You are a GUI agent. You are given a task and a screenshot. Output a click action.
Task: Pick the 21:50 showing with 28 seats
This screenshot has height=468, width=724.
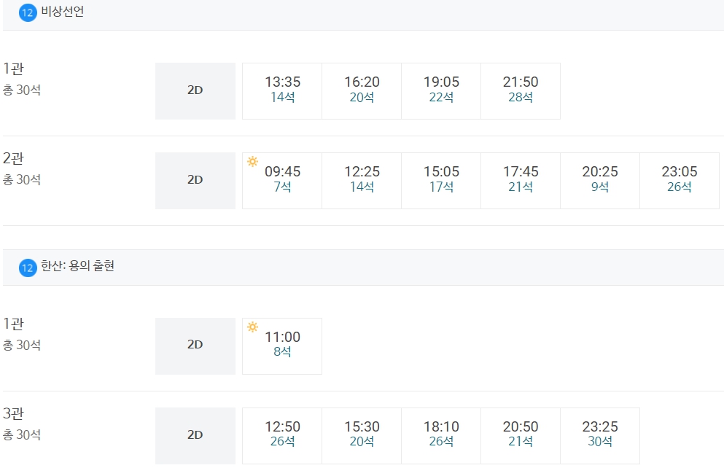pyautogui.click(x=521, y=91)
